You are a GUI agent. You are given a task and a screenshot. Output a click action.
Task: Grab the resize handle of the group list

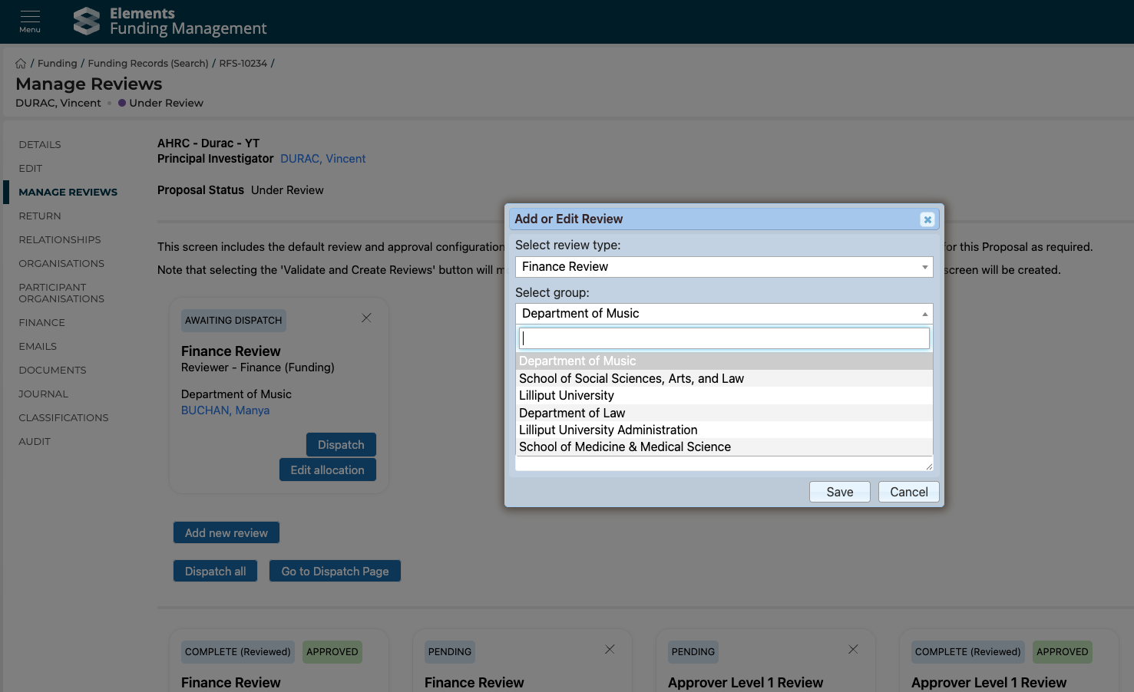pos(928,466)
